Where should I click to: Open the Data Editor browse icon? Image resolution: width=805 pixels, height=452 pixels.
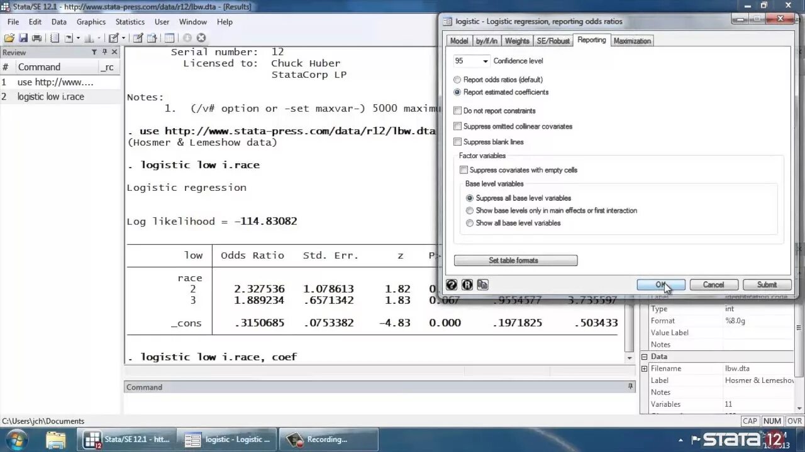coord(152,38)
